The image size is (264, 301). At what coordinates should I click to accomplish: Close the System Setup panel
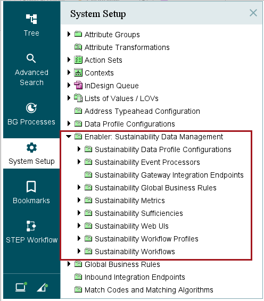[x=253, y=13]
